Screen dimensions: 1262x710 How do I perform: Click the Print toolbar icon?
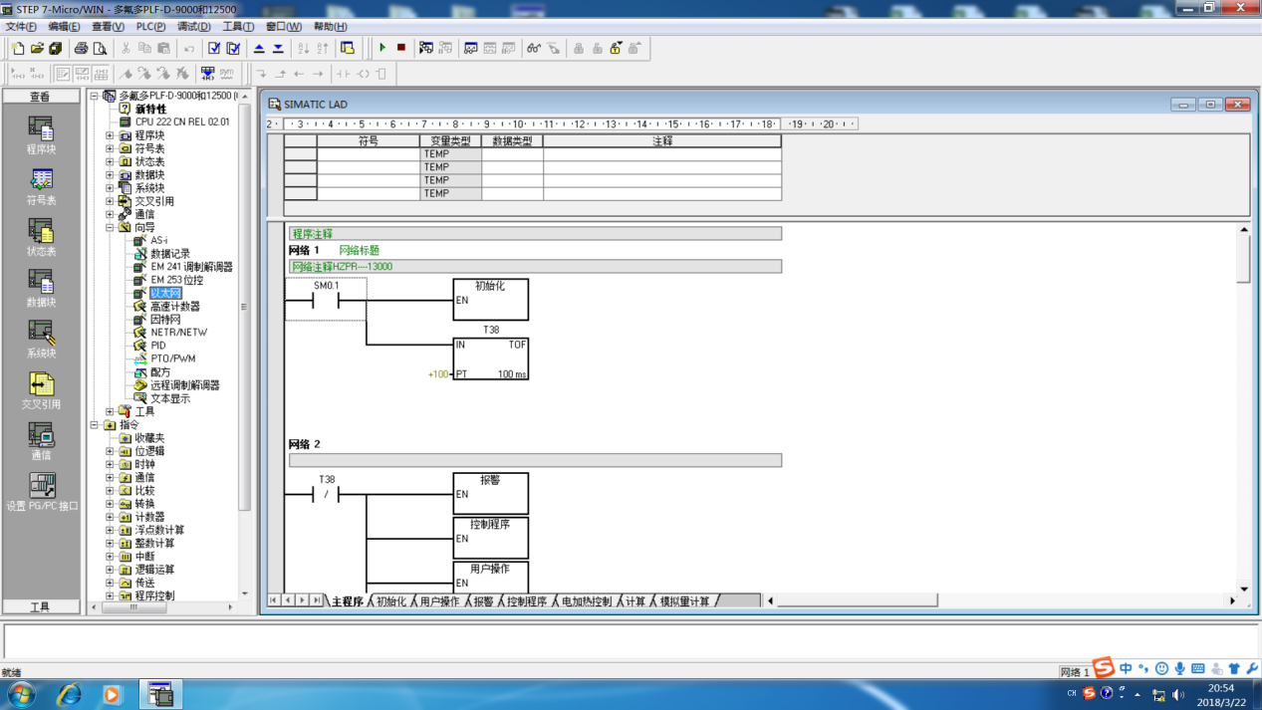click(81, 48)
